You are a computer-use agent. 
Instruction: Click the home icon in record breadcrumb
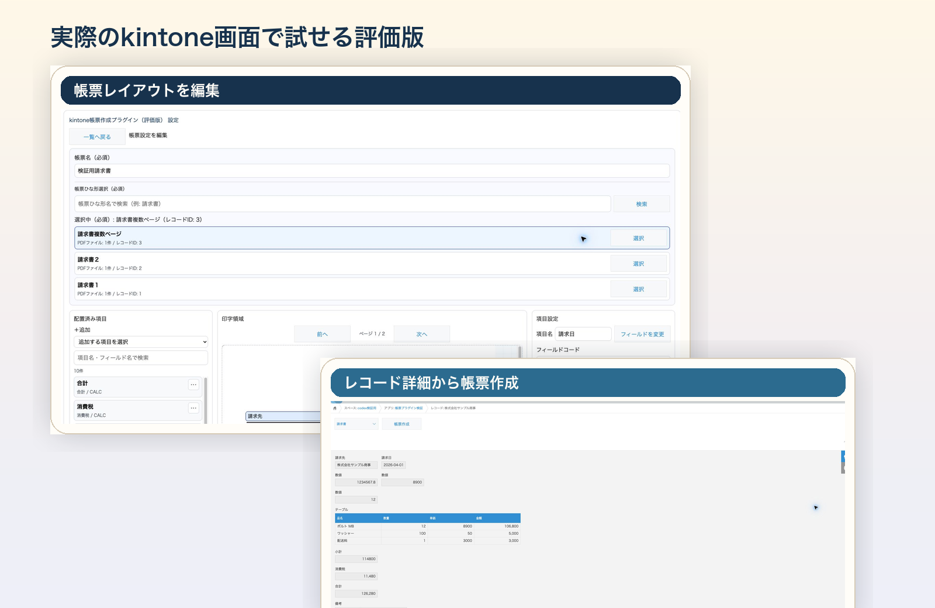[x=335, y=408]
